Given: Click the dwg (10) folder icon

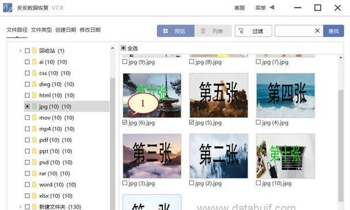Looking at the screenshot, I should tap(34, 84).
